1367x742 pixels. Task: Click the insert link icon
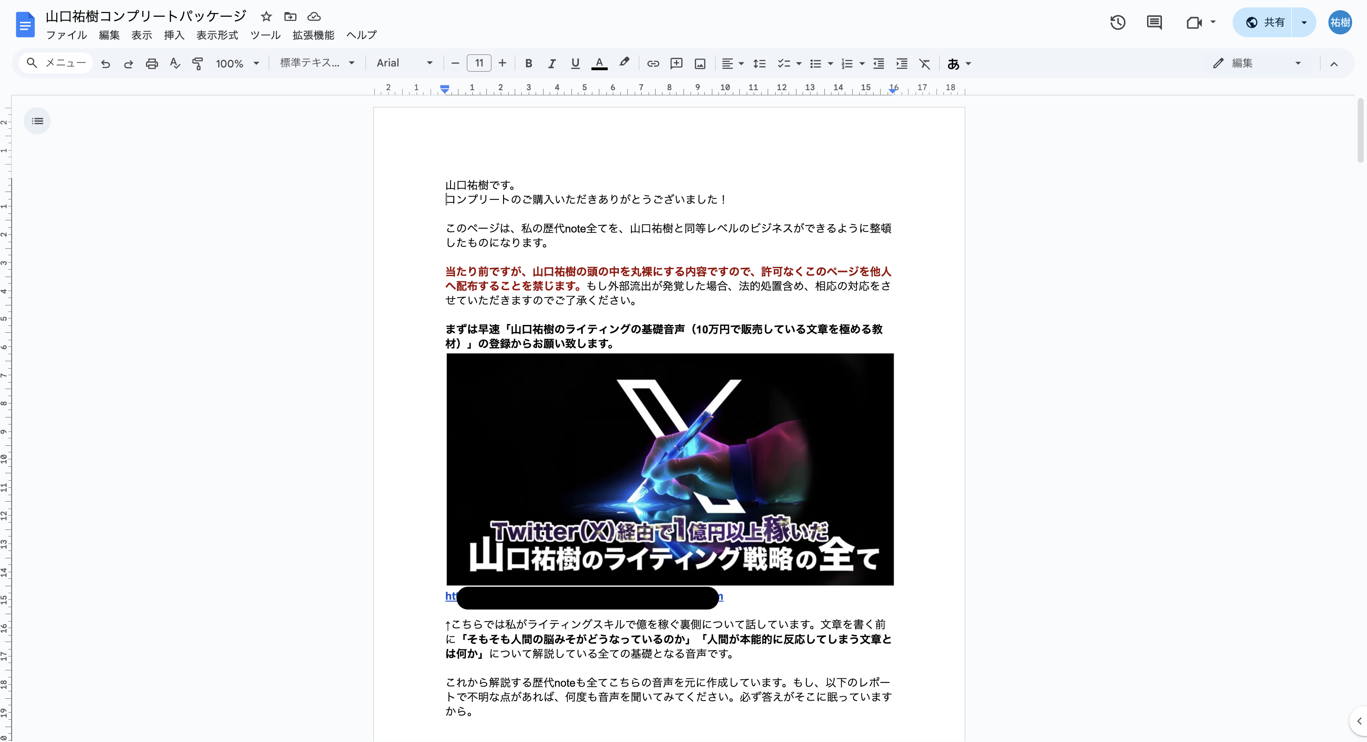pyautogui.click(x=653, y=64)
